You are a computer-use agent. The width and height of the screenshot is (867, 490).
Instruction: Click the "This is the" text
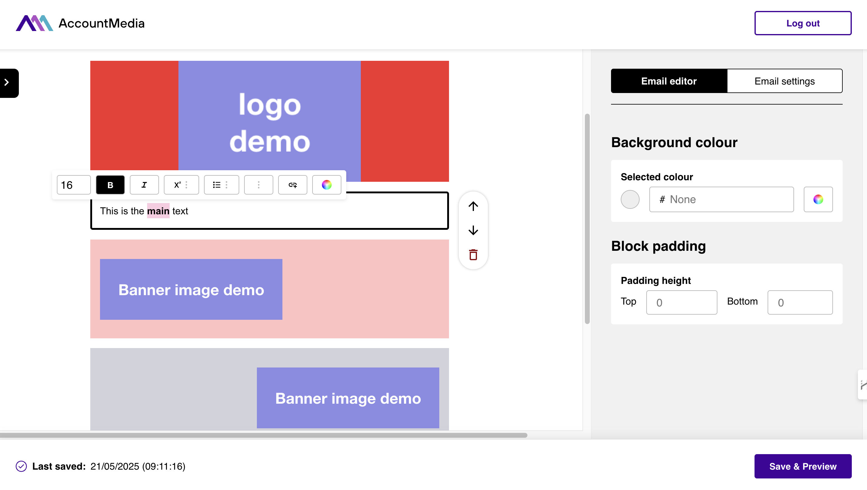122,211
